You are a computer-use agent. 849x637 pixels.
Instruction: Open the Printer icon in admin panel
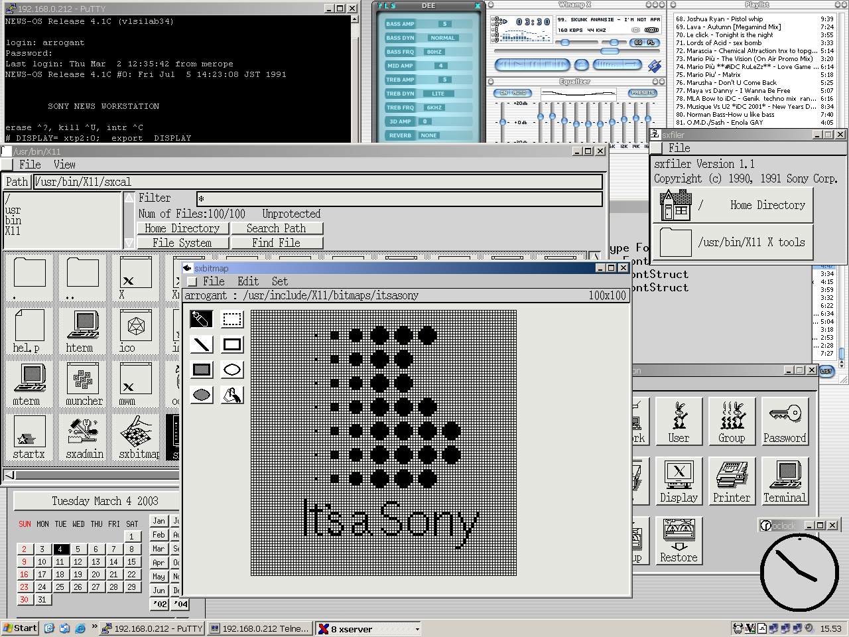click(732, 480)
